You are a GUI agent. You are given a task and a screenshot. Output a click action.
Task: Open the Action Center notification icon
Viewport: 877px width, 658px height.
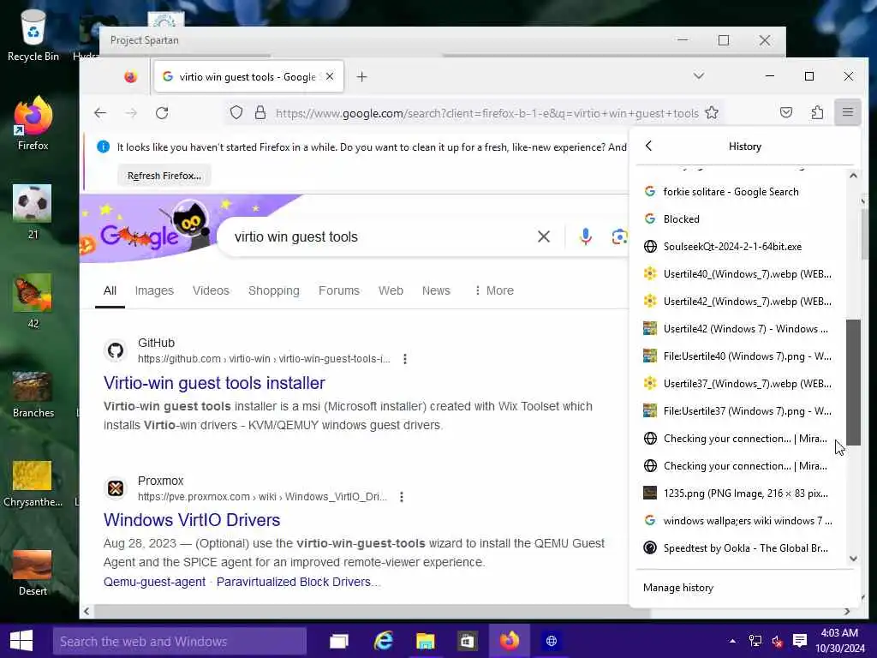800,641
